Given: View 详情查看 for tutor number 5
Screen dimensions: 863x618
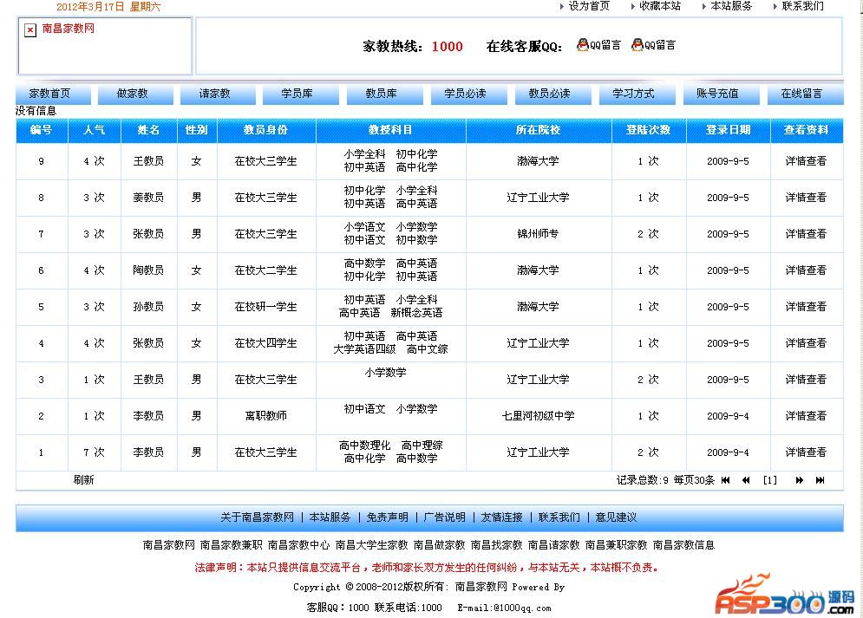Looking at the screenshot, I should click(806, 307).
